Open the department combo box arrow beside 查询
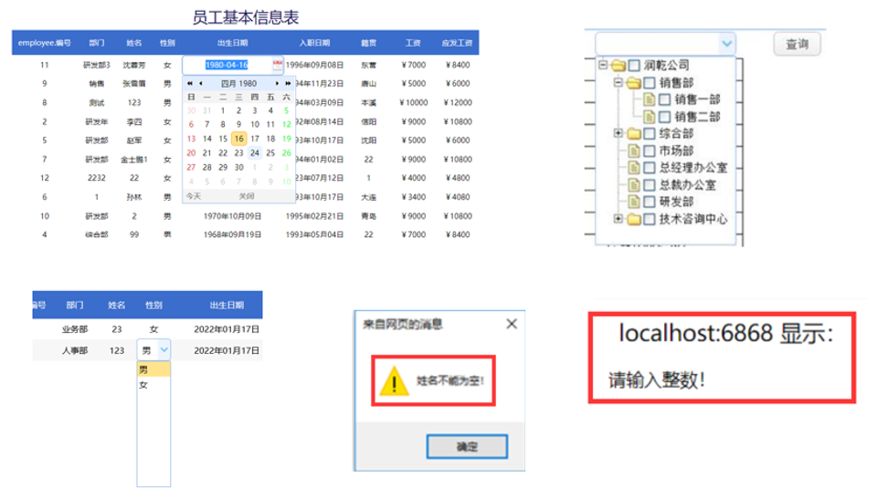 coord(726,44)
